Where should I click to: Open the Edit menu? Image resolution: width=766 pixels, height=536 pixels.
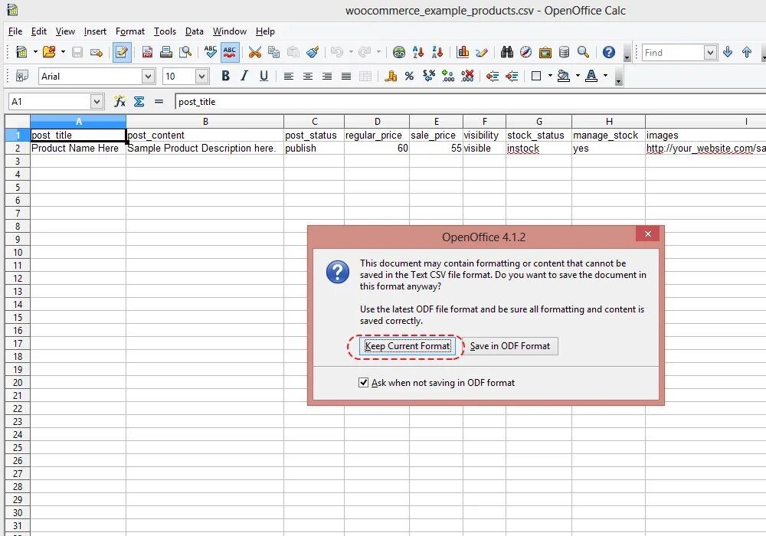(x=38, y=31)
